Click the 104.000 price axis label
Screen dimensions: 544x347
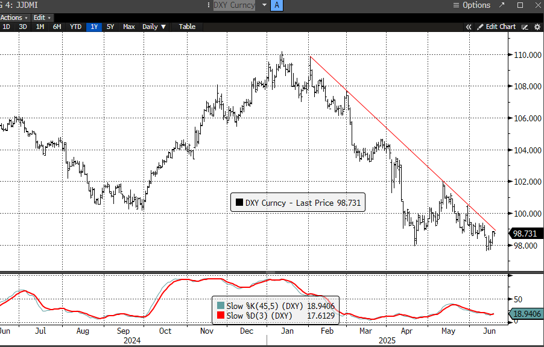click(528, 150)
